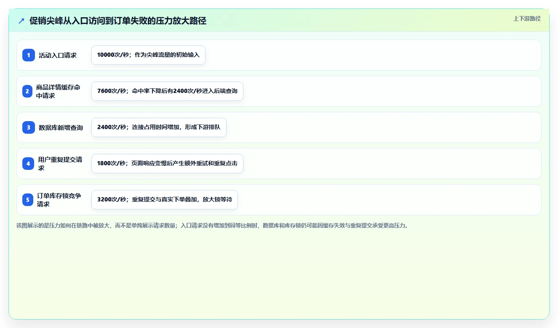Screen dimensions: 558x328
Task: Click step badge 4 for 用户重复提交请求
Action: 28,164
